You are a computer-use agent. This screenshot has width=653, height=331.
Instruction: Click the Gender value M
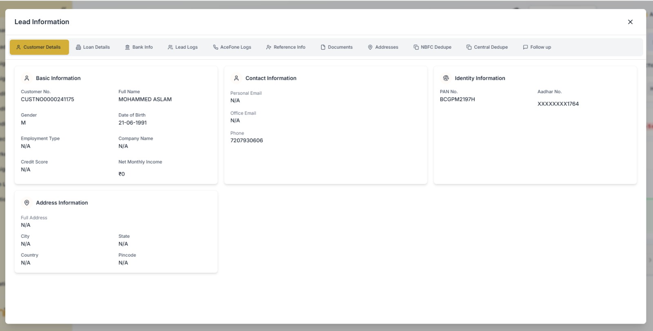(x=23, y=123)
